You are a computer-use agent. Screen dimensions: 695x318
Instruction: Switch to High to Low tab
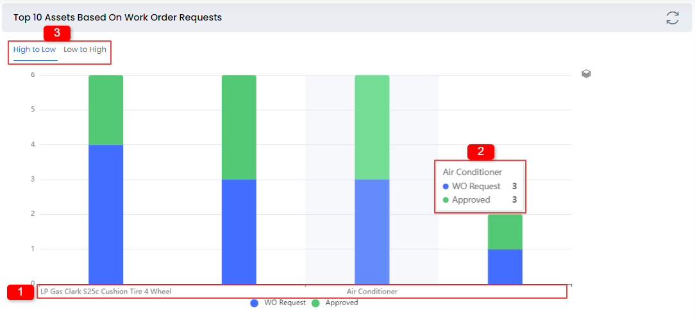(35, 49)
